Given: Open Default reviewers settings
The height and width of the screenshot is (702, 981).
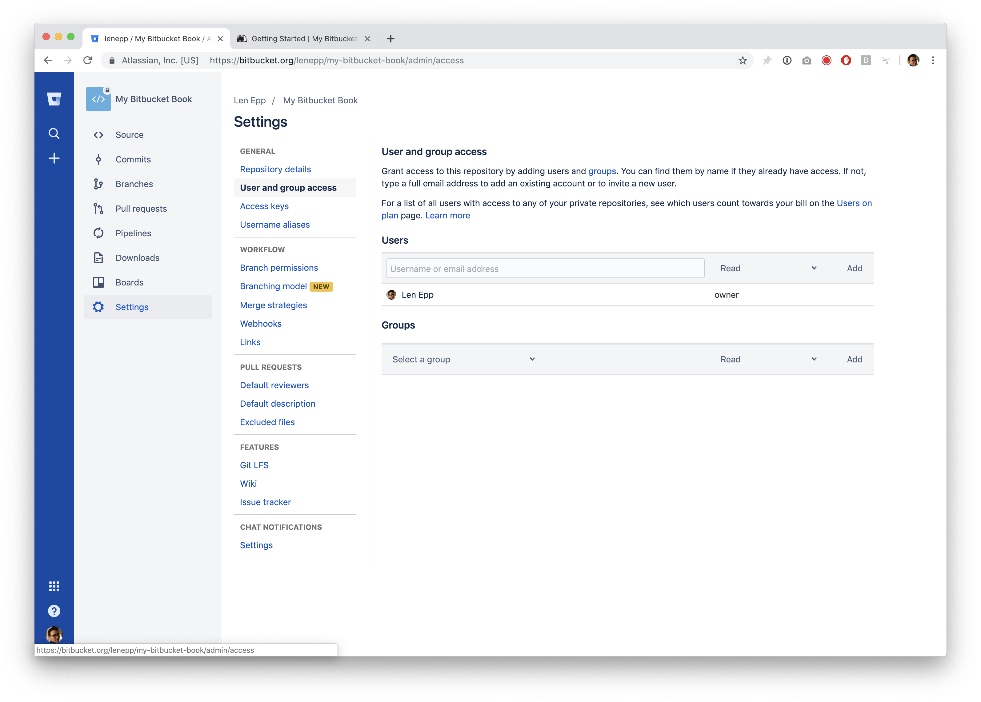Looking at the screenshot, I should [x=274, y=385].
